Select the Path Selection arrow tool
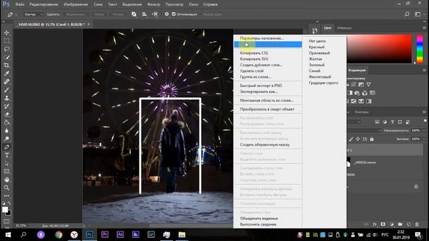The height and width of the screenshot is (241, 429). click(x=7, y=163)
